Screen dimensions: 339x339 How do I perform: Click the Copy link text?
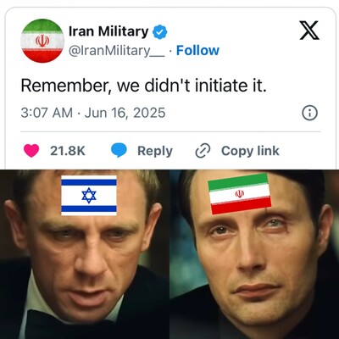click(x=250, y=151)
